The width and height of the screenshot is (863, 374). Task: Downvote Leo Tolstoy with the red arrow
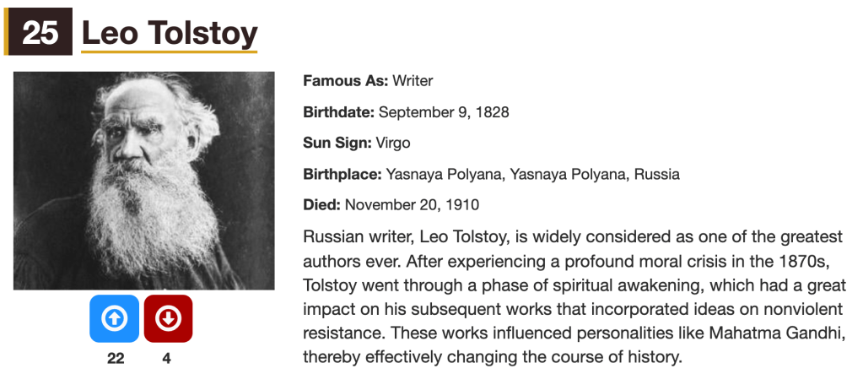click(168, 318)
